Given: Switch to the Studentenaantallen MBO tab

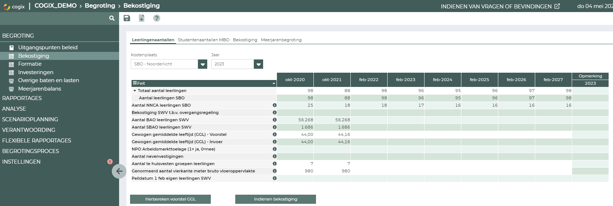Looking at the screenshot, I should click(x=203, y=40).
